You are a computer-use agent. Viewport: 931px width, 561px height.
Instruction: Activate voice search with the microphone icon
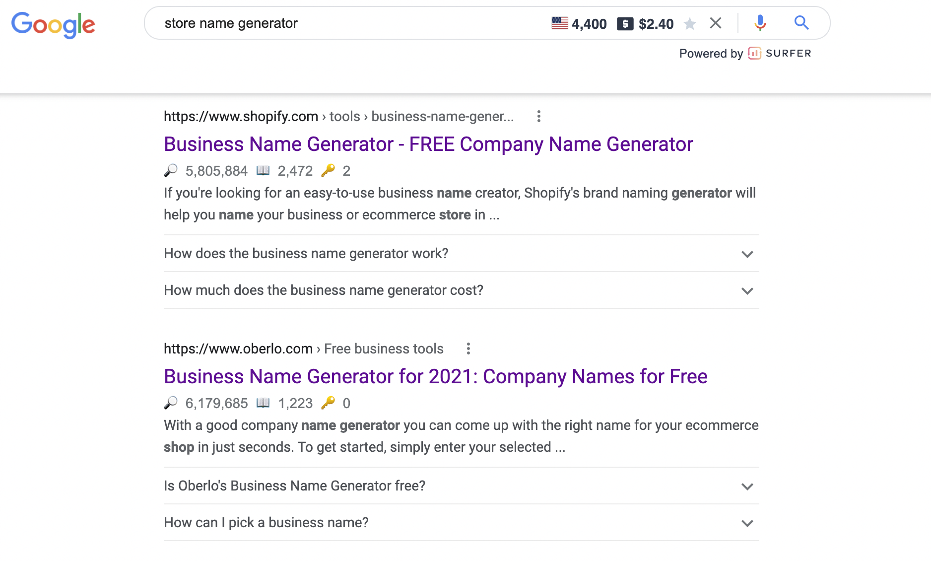coord(760,23)
